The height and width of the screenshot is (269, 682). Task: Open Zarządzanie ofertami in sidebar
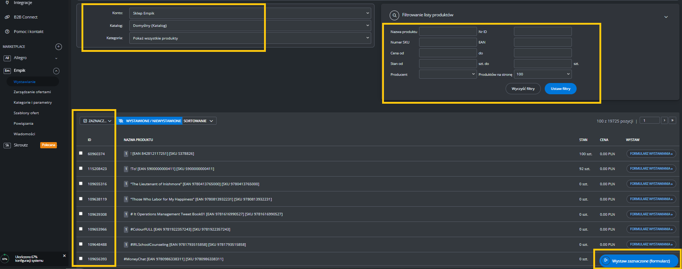tap(32, 92)
